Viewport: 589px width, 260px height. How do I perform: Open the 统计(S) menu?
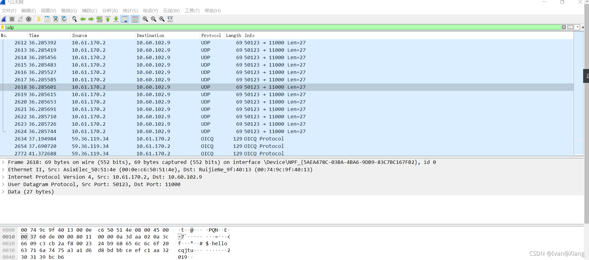[130, 11]
